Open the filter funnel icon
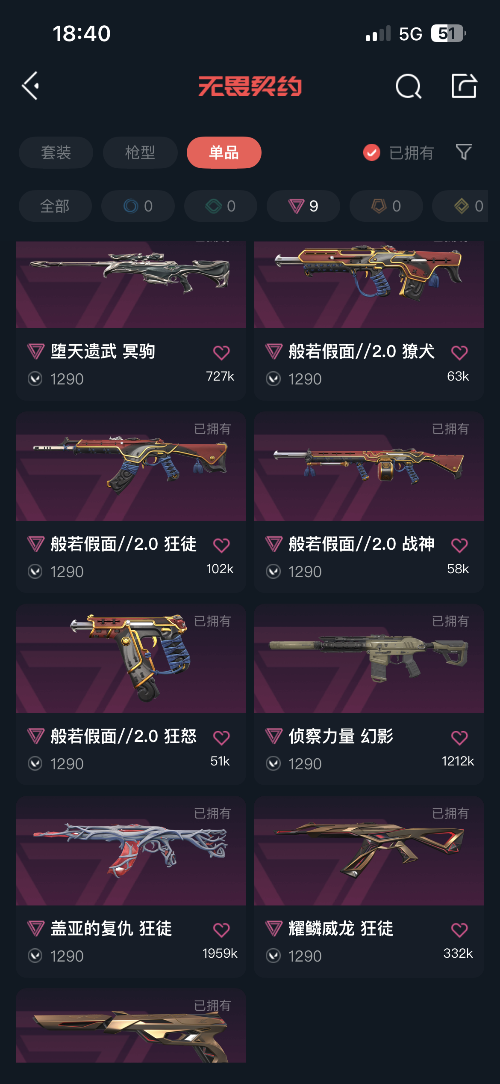The width and height of the screenshot is (500, 1084). tap(464, 152)
